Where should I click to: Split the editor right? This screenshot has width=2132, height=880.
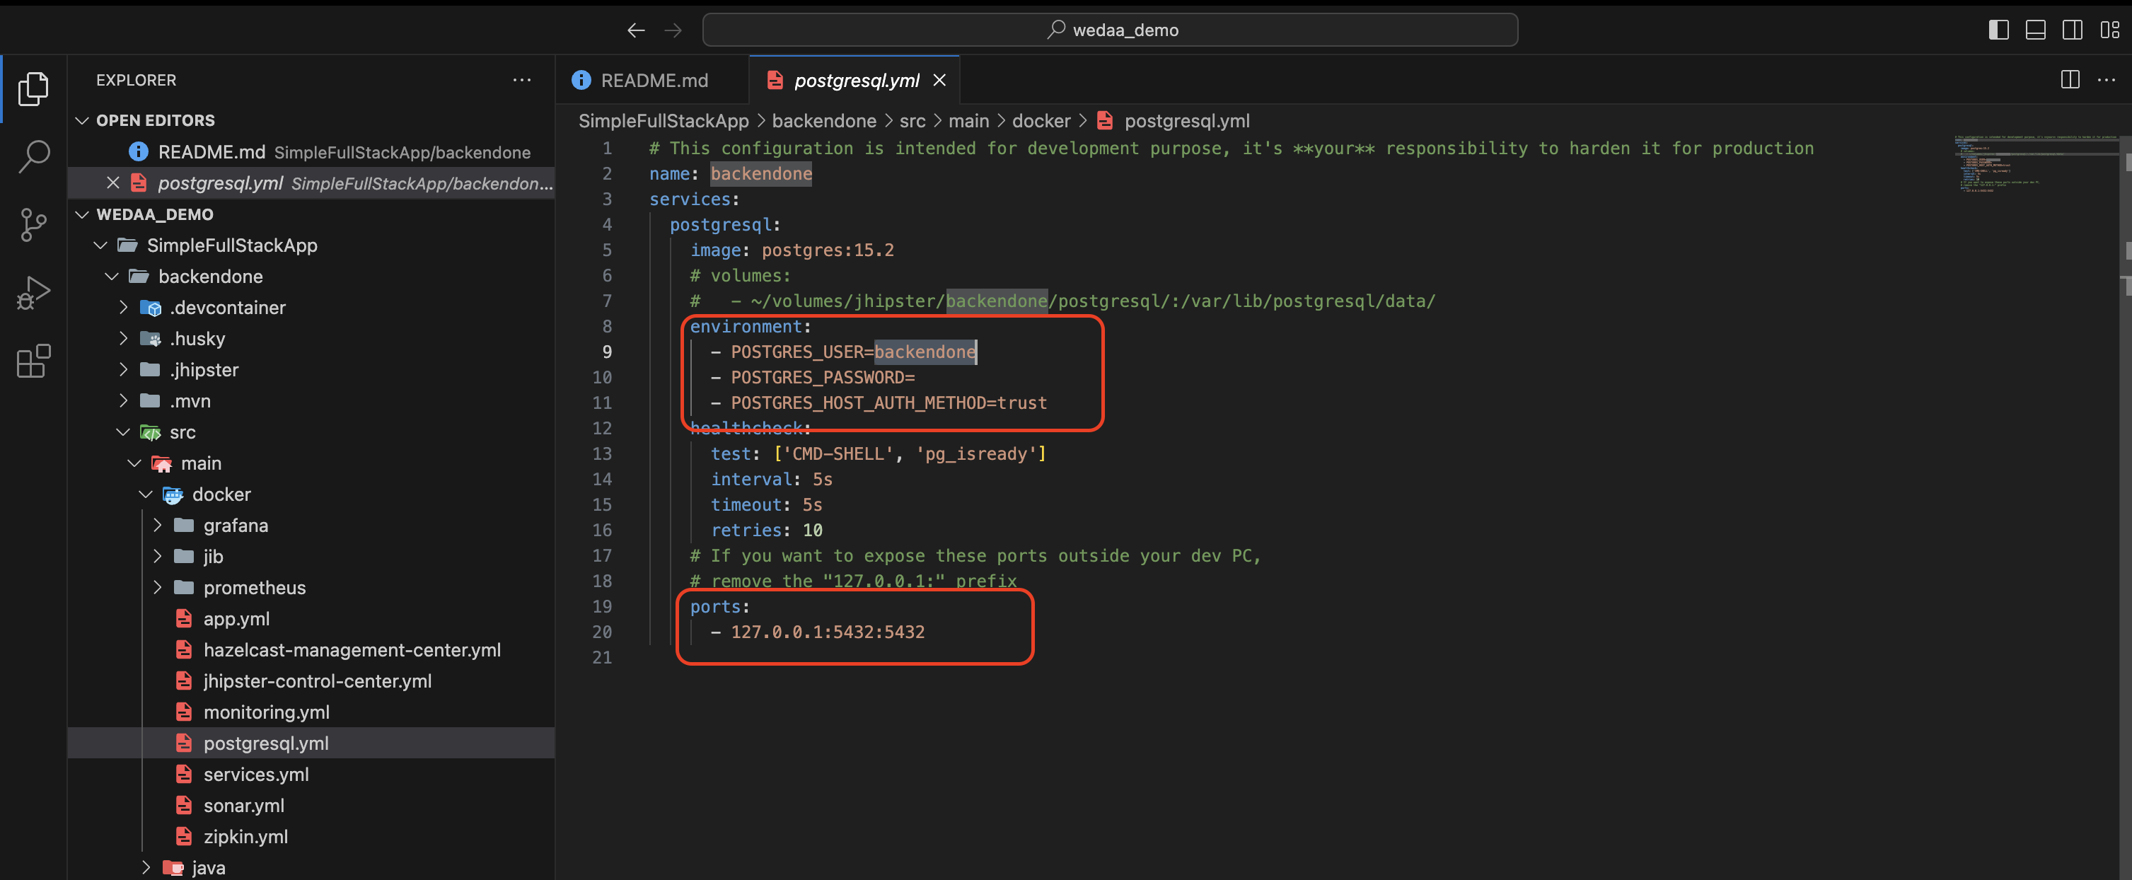[2070, 79]
